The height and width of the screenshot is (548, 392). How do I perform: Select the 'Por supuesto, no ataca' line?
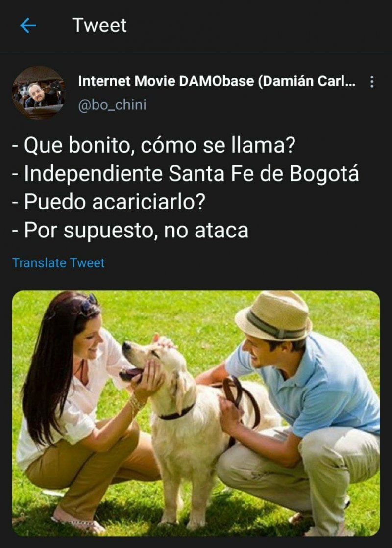130,230
